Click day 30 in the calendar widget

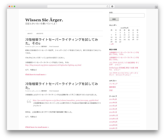click(x=120, y=42)
